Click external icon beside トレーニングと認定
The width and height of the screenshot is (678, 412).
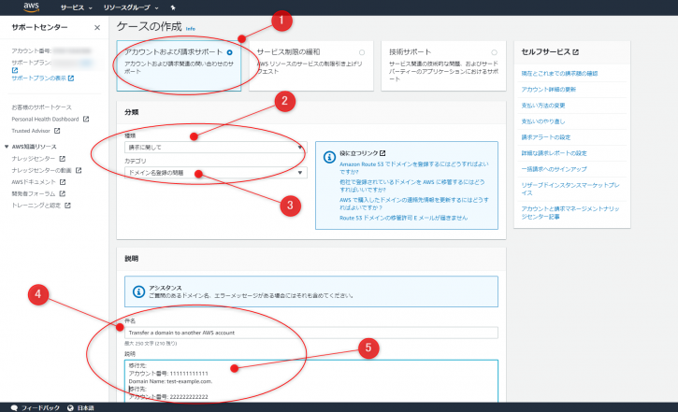[x=68, y=206]
